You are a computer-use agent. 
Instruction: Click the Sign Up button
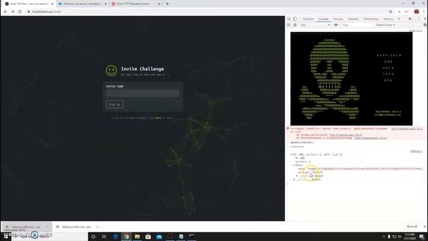point(114,104)
